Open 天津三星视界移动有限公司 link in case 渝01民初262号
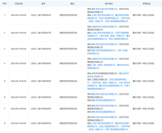 click(116, 129)
